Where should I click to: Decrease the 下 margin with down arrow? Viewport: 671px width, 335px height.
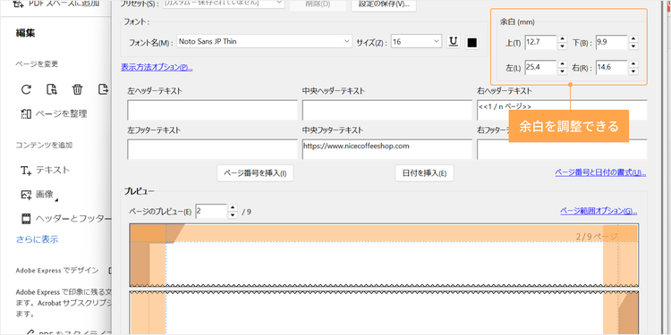pyautogui.click(x=633, y=46)
